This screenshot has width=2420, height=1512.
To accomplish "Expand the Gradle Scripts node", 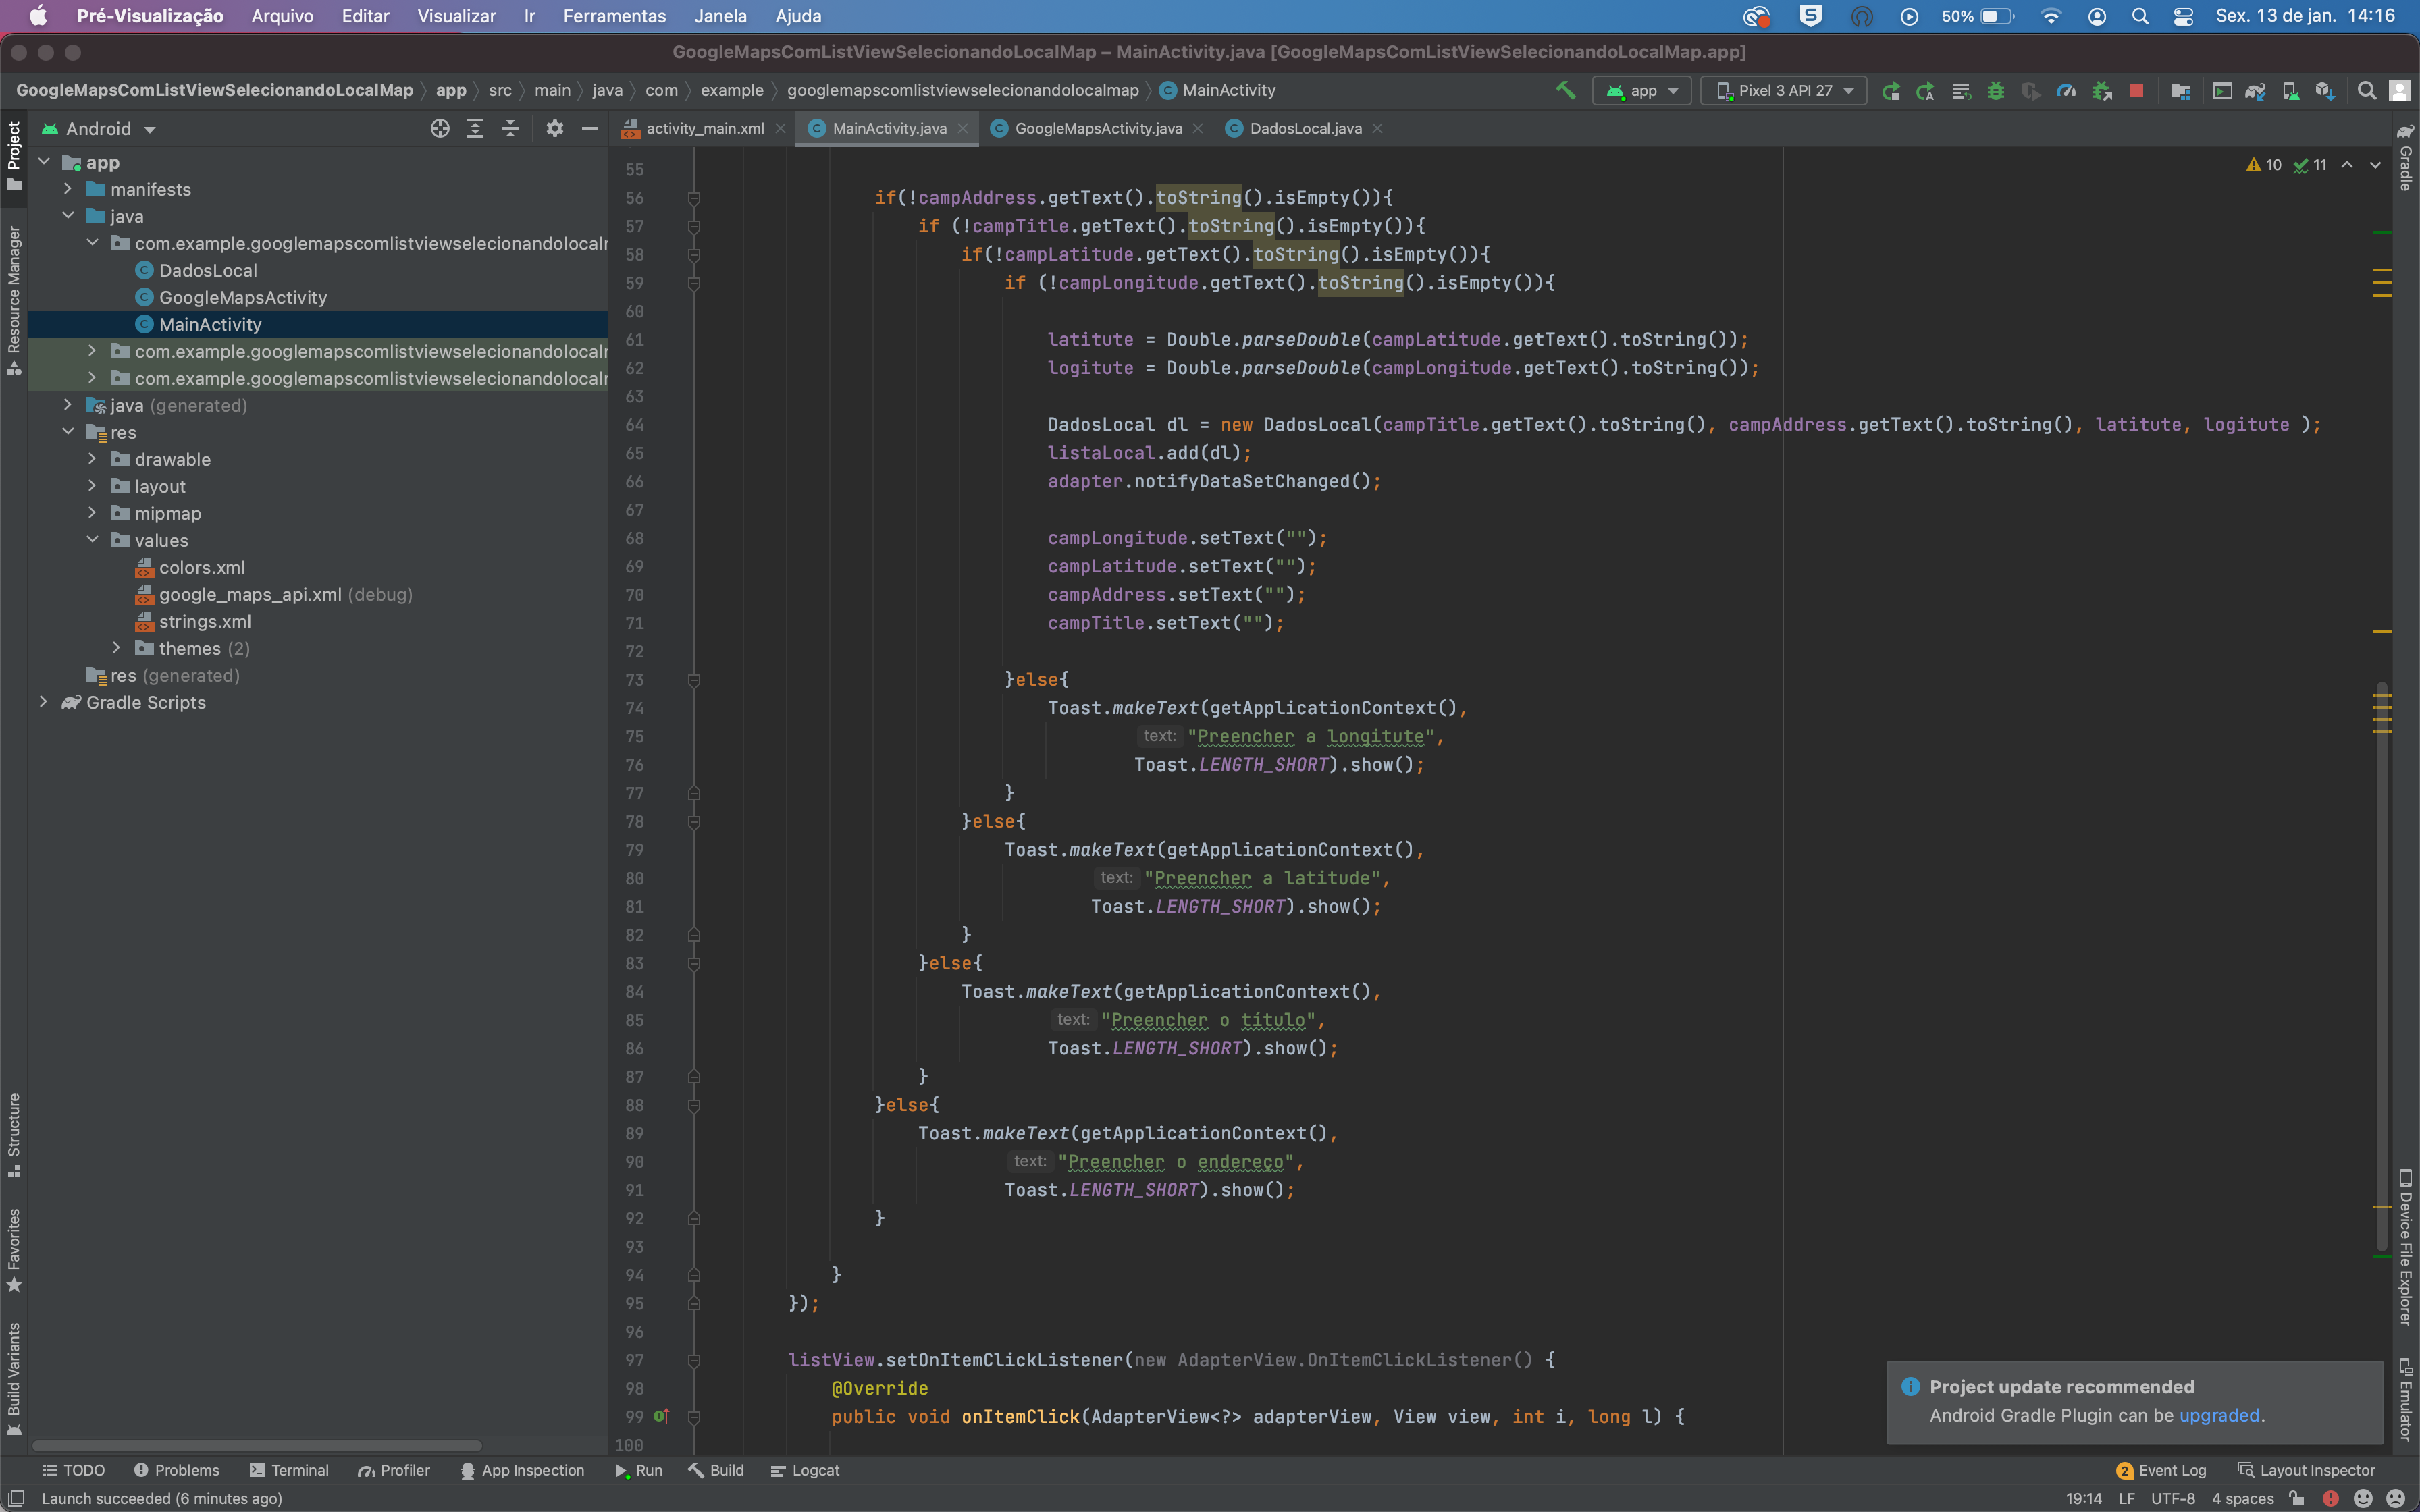I will (44, 702).
